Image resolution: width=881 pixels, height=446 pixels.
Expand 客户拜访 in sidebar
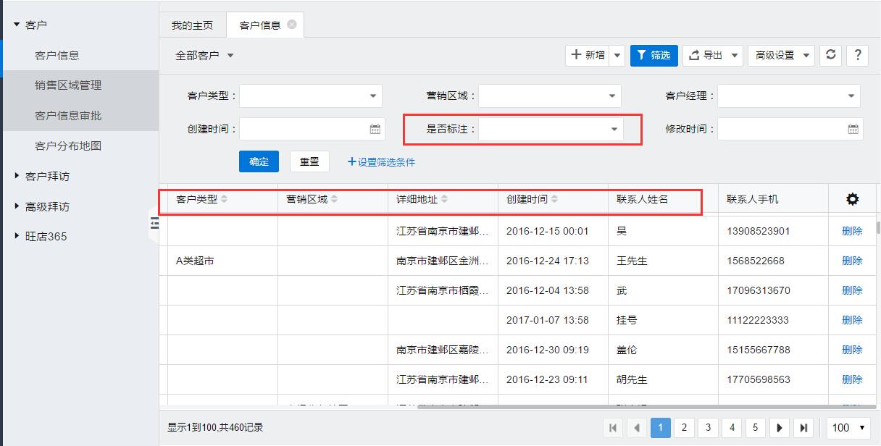click(47, 176)
